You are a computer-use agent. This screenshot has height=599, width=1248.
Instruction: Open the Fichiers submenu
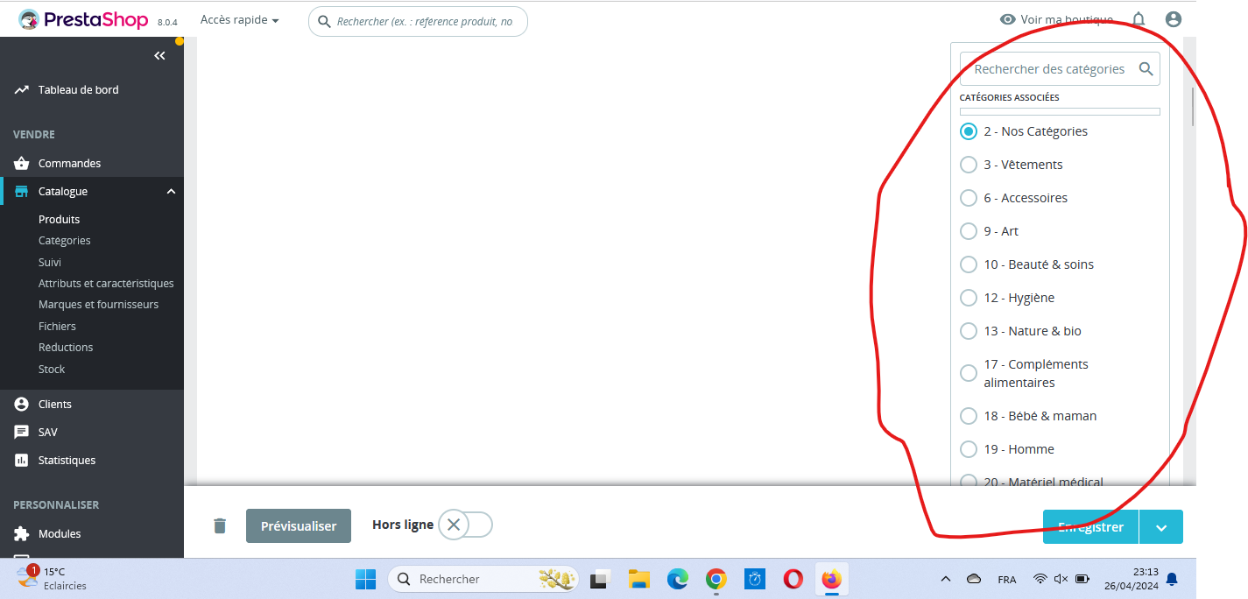(57, 326)
